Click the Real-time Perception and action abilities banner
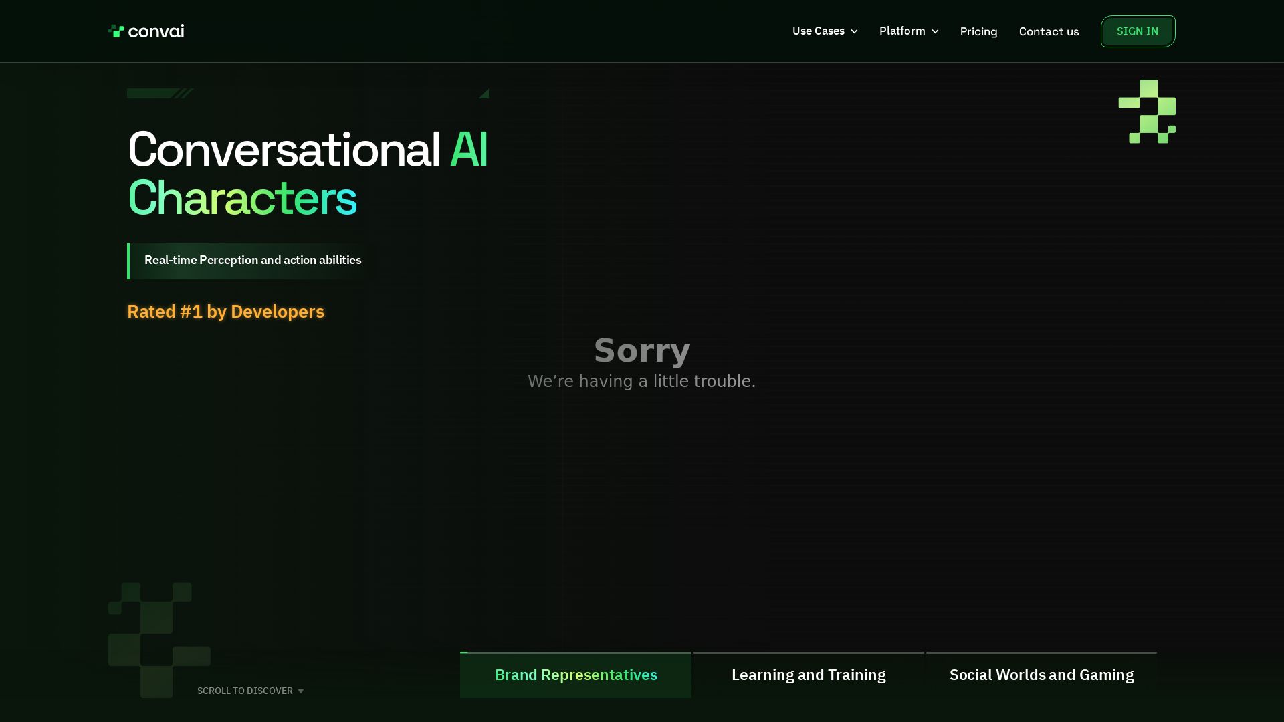1284x722 pixels. [x=252, y=261]
